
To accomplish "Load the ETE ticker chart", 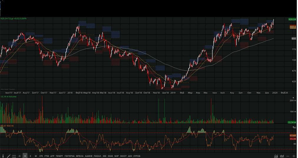I will (41, 156).
